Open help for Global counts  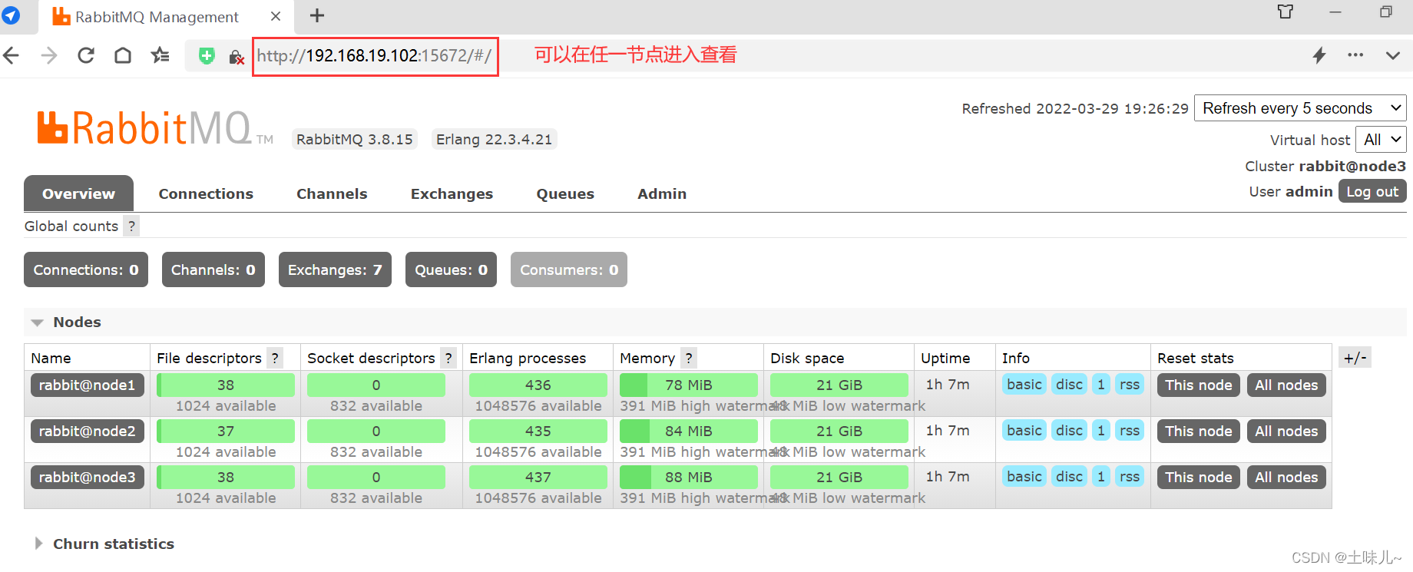(x=131, y=226)
